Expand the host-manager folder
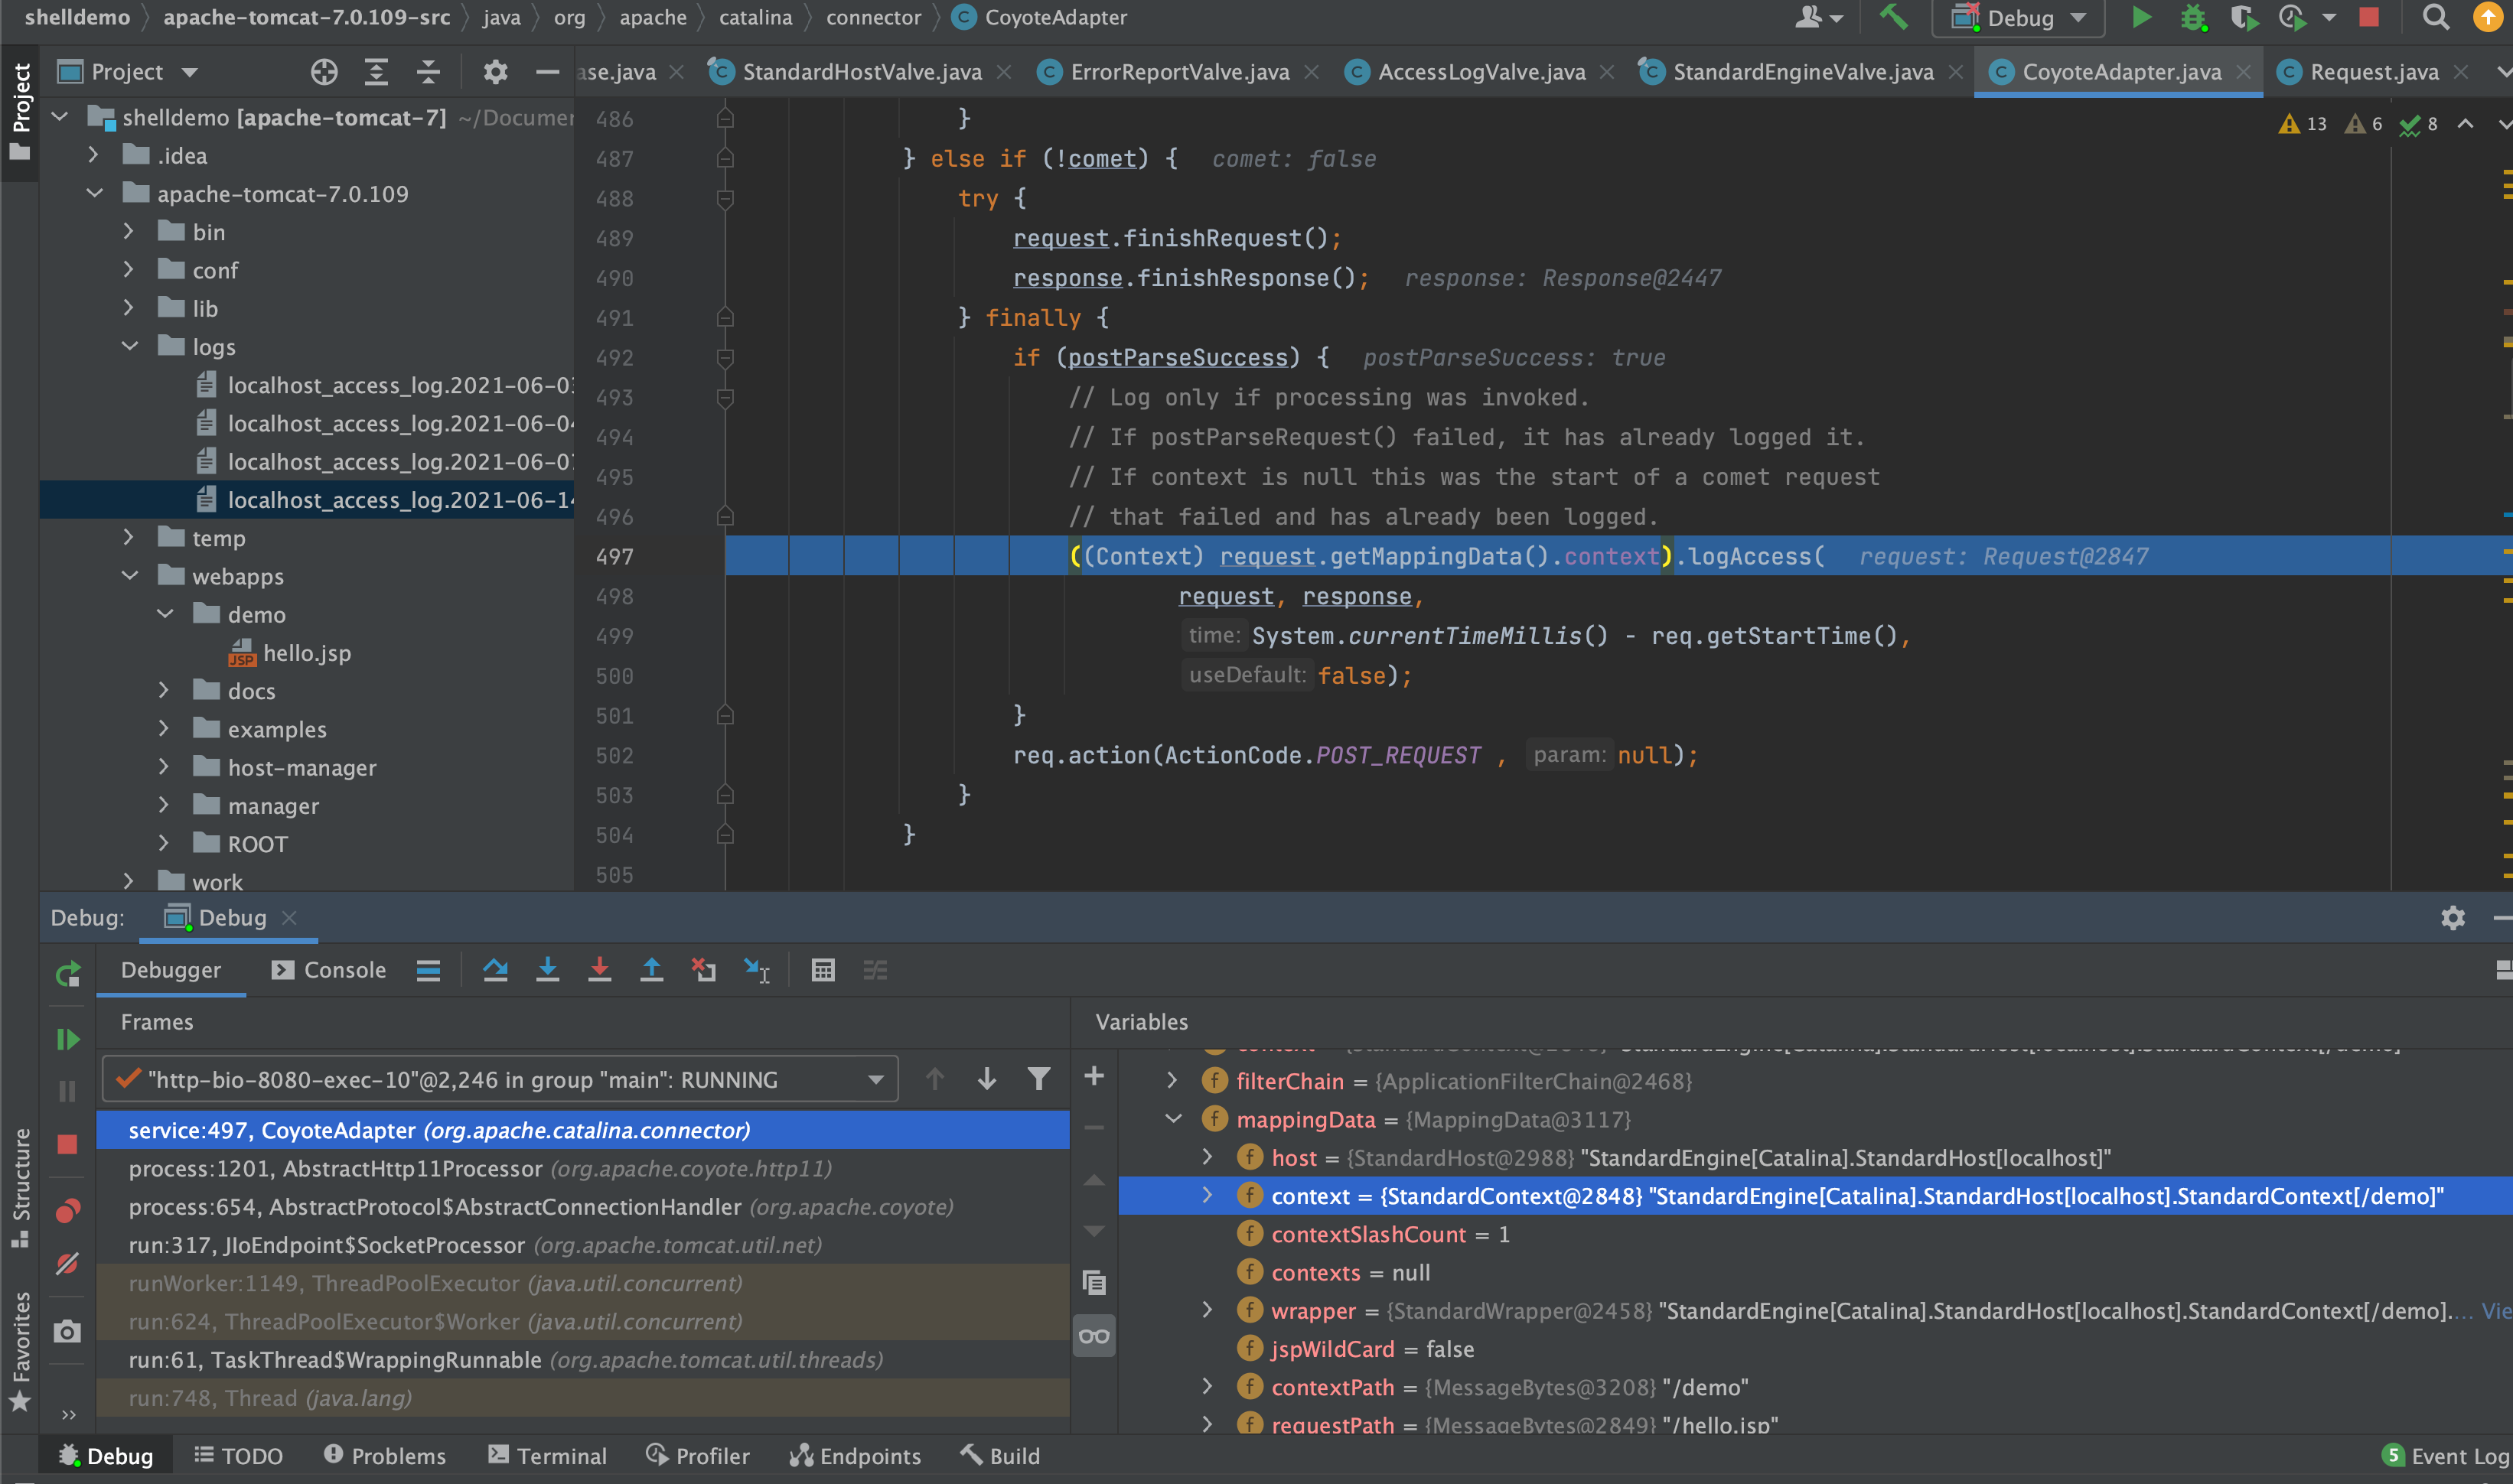Viewport: 2513px width, 1484px height. (x=164, y=768)
